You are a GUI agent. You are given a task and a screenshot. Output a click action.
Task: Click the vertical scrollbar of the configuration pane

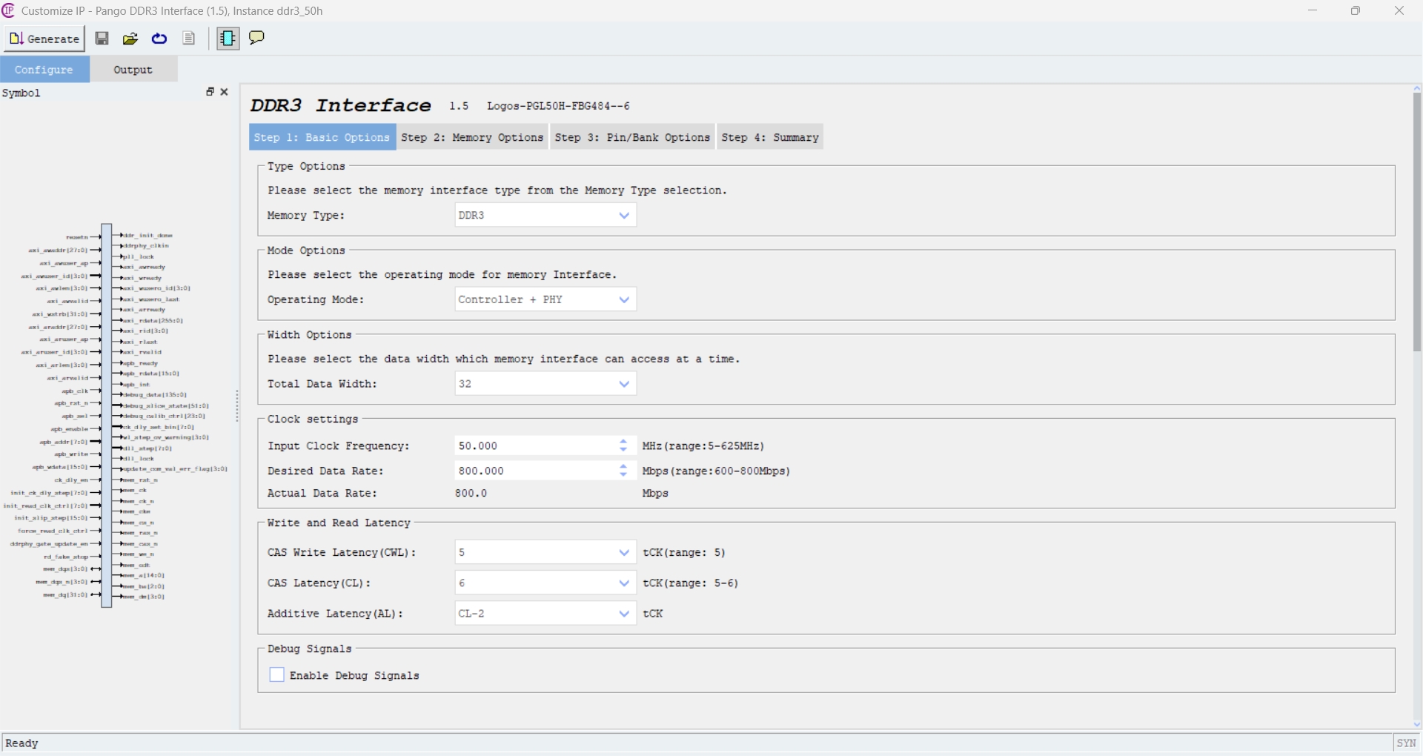pyautogui.click(x=1417, y=222)
